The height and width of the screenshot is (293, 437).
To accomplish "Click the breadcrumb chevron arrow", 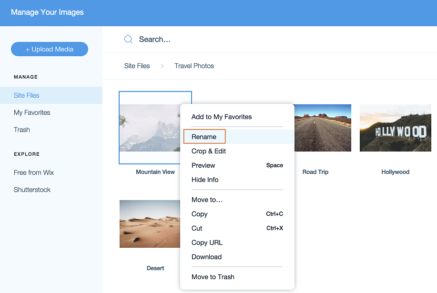I will coord(162,66).
